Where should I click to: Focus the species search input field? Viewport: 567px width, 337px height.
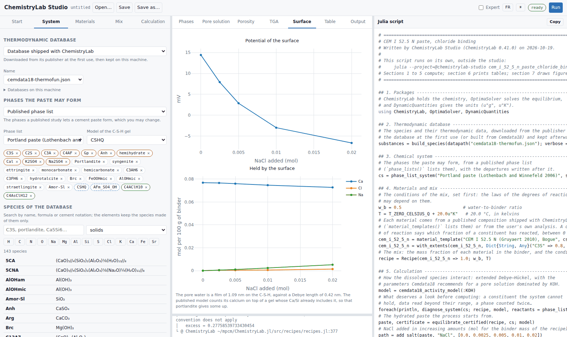pos(44,230)
